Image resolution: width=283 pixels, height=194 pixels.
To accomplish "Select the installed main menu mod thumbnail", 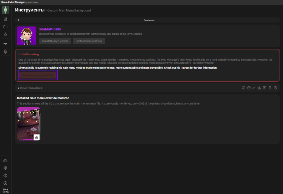I will click(29, 124).
